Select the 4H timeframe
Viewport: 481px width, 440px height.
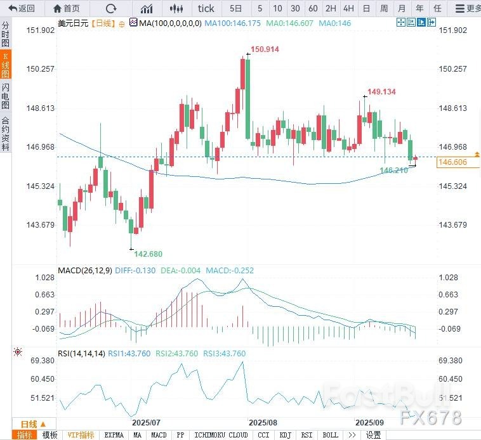click(348, 8)
